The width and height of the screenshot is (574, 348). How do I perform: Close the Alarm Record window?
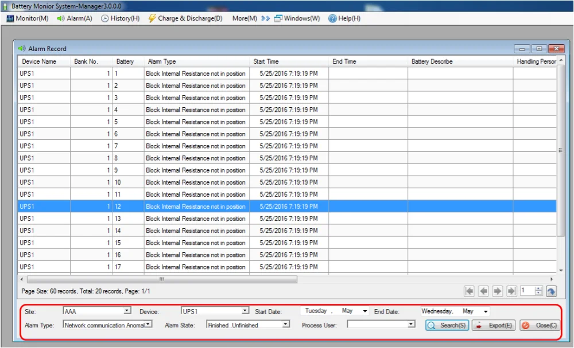coord(556,49)
